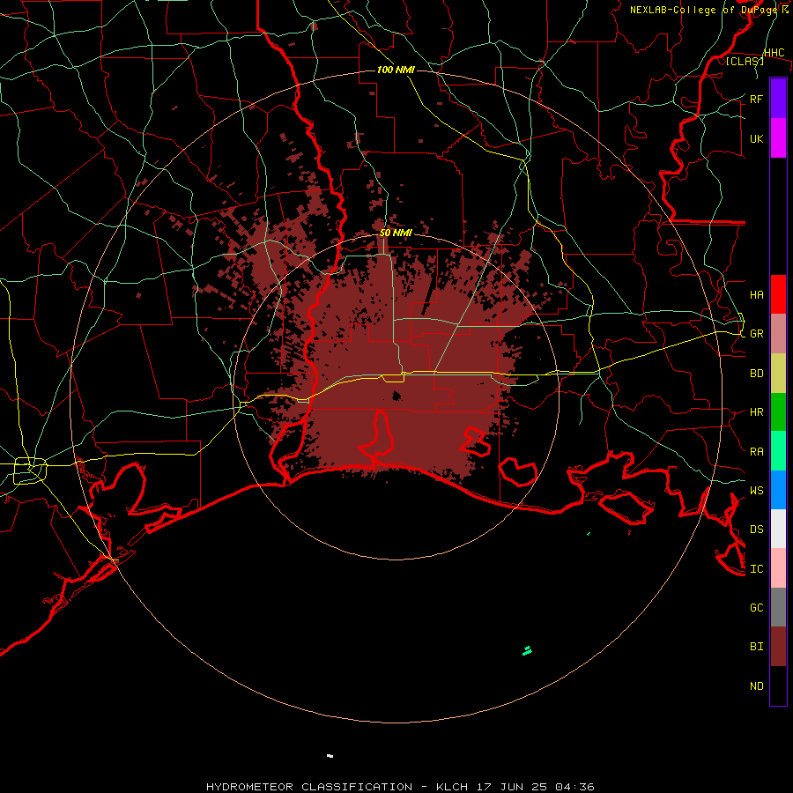793x793 pixels.
Task: Click the 50 NMI range ring label
Action: 396,233
